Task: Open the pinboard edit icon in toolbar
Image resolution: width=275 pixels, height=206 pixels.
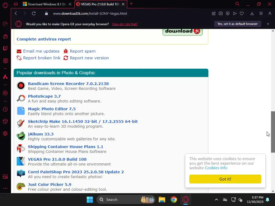Action: (214, 13)
